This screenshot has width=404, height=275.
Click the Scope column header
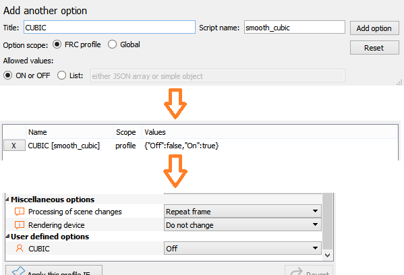[x=127, y=132]
